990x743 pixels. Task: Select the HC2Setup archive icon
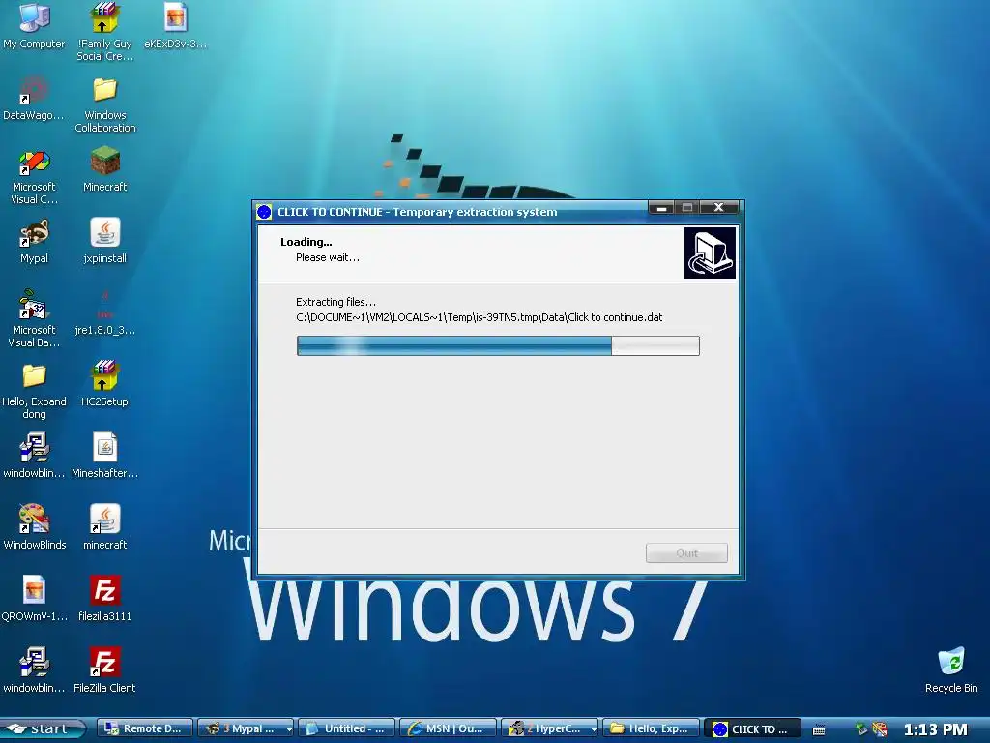(x=104, y=375)
